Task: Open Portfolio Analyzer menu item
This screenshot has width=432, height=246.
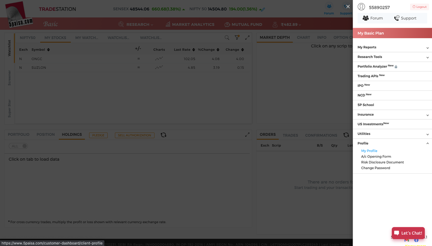Action: (392, 66)
